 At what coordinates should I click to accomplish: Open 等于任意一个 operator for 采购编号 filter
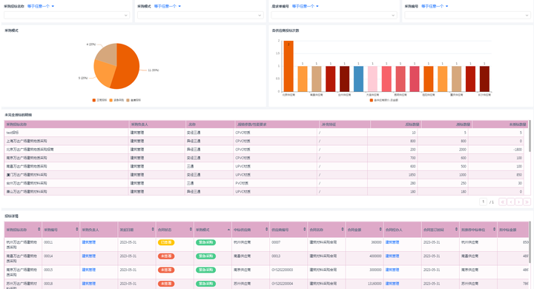[x=435, y=6]
